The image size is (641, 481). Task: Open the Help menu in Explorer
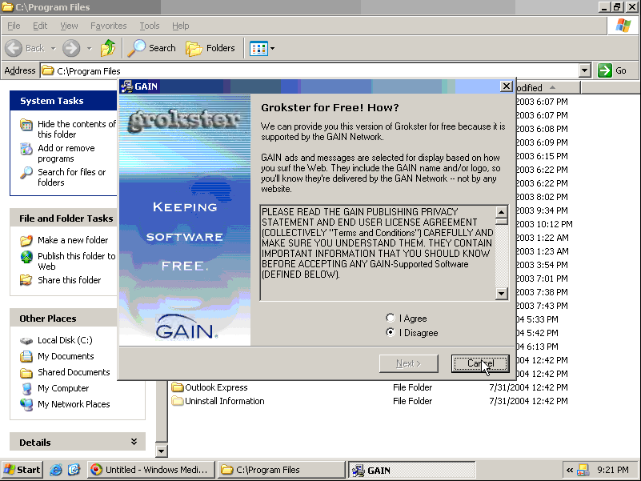point(180,26)
